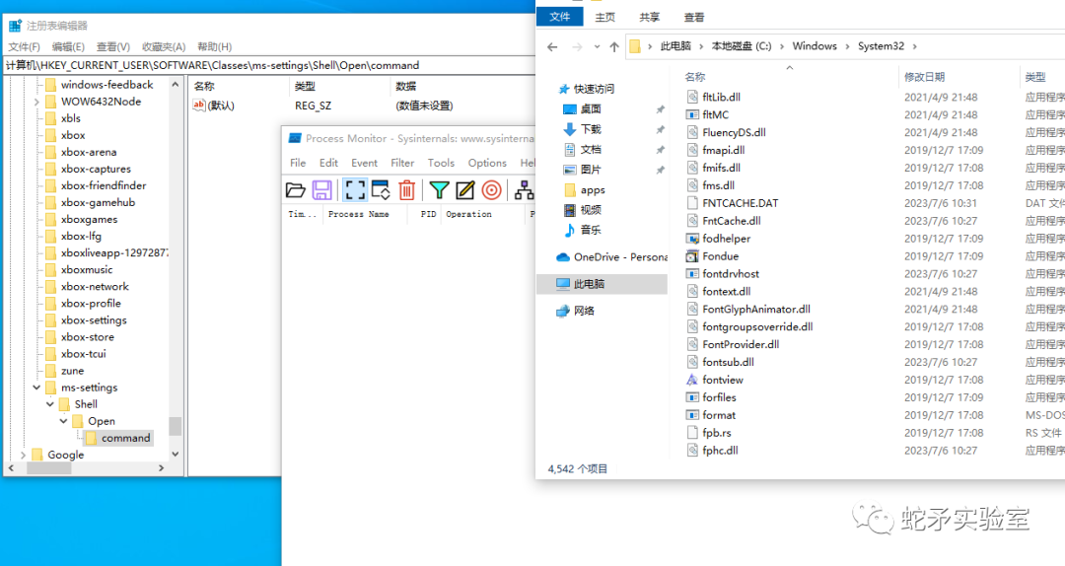The width and height of the screenshot is (1065, 566).
Task: Open file icon in Process Monitor toolbar
Action: pyautogui.click(x=296, y=190)
